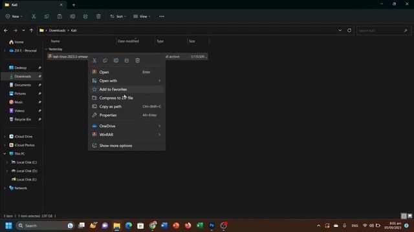Open Photoshop from the taskbar
Screen dimensions: 414x232
(212, 226)
